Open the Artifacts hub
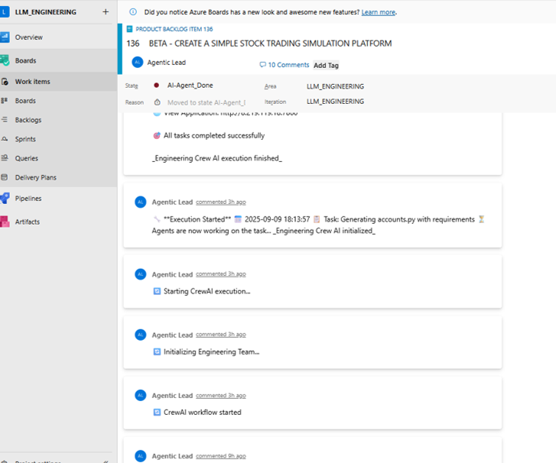The image size is (556, 463). [x=27, y=222]
